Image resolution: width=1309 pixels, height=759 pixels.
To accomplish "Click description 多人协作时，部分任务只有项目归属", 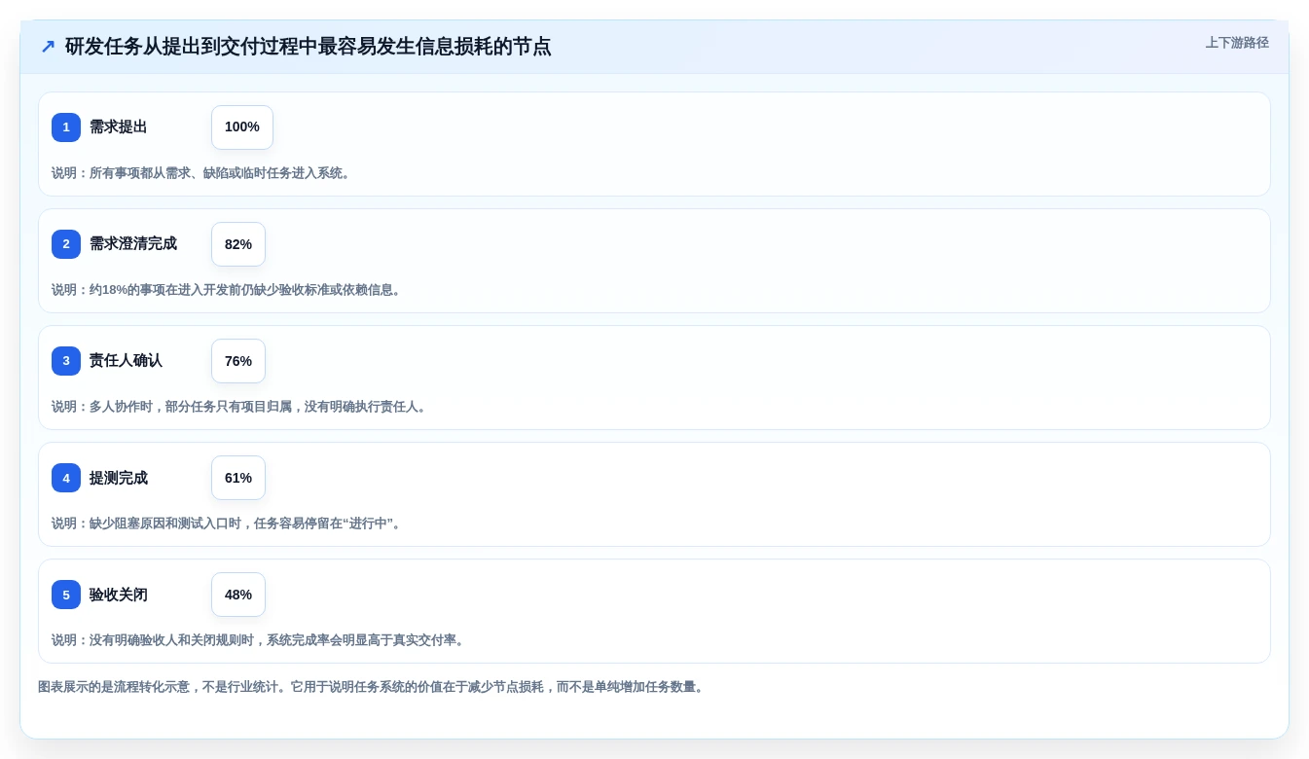I will coord(240,407).
